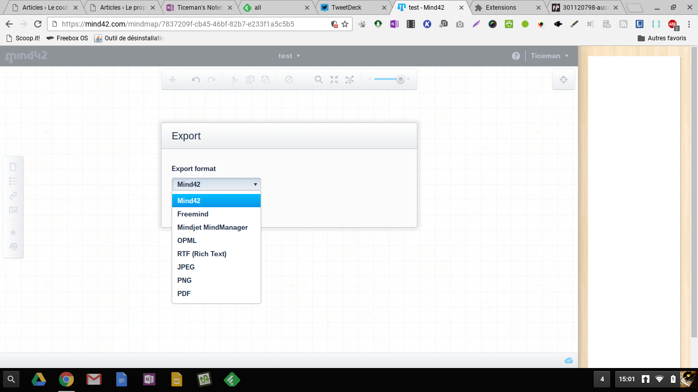Open the Chrome three-dot menu
Screen dimensions: 698x392
click(688, 24)
